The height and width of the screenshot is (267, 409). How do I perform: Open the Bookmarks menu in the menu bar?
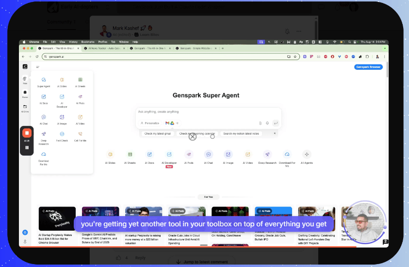pyautogui.click(x=88, y=42)
